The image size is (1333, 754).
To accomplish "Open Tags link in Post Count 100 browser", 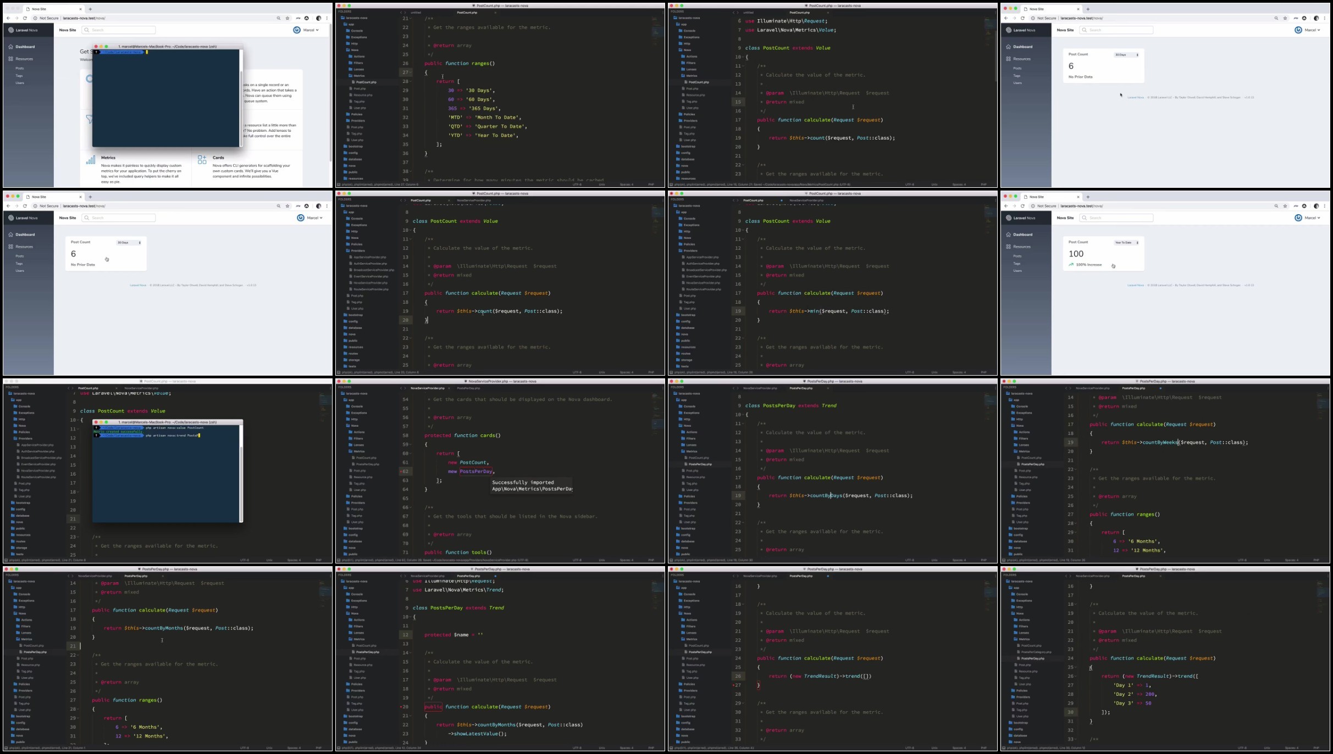I will pos(1017,264).
